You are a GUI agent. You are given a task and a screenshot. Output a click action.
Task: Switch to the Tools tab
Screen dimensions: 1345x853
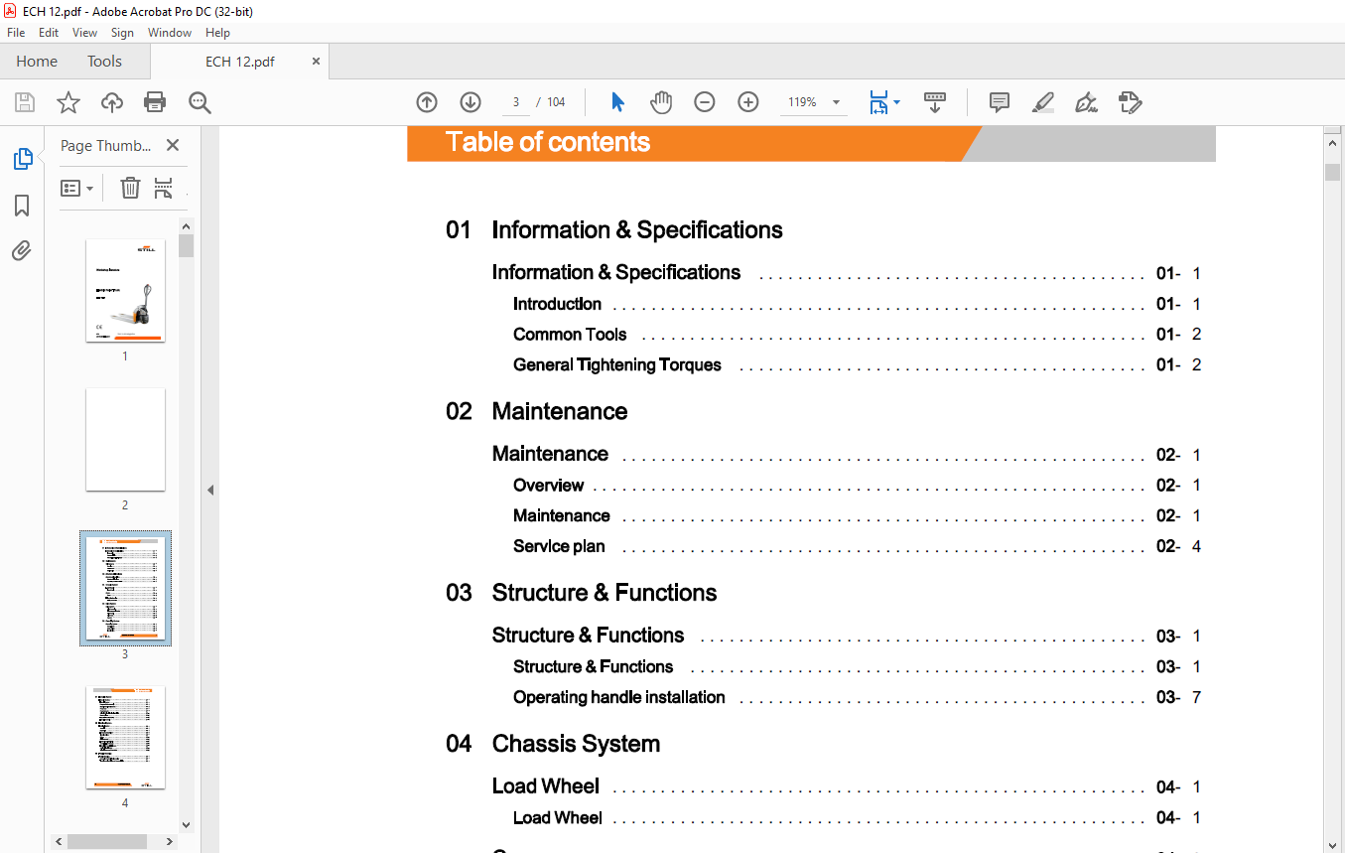coord(104,62)
